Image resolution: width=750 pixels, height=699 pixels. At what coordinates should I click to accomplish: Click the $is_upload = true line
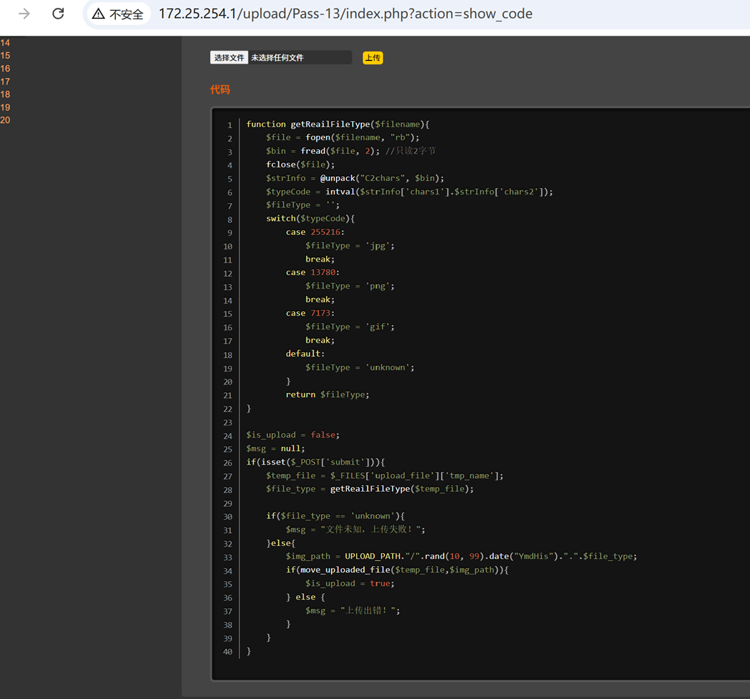coord(350,584)
